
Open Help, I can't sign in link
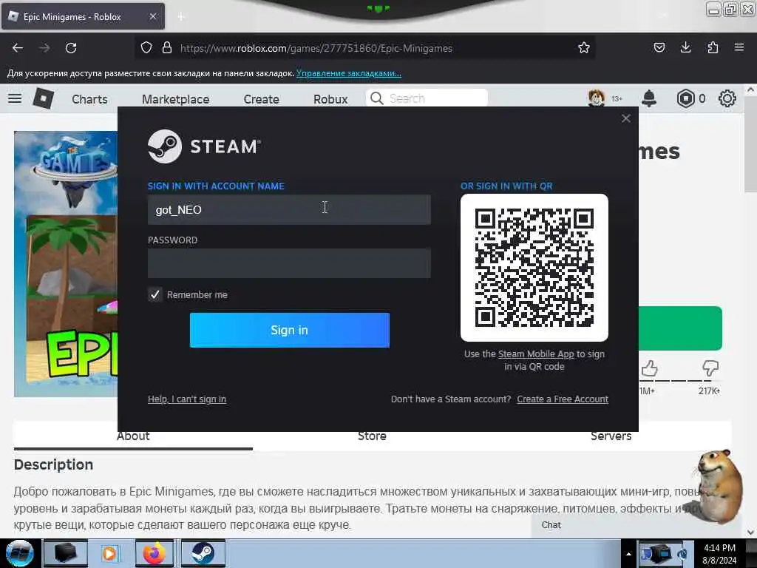click(187, 399)
